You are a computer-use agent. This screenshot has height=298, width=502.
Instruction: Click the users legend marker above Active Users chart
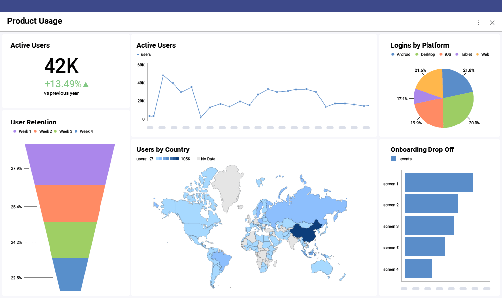(138, 54)
